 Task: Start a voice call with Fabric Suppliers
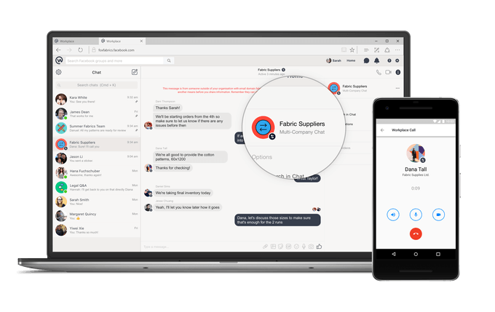click(x=379, y=72)
